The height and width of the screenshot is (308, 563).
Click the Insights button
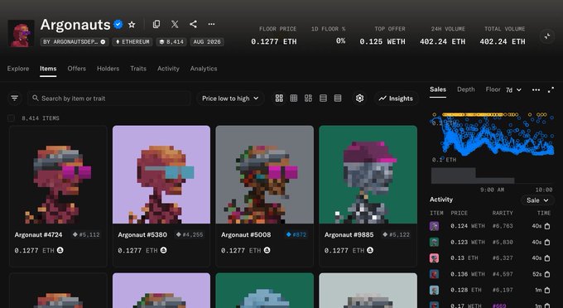(x=397, y=99)
